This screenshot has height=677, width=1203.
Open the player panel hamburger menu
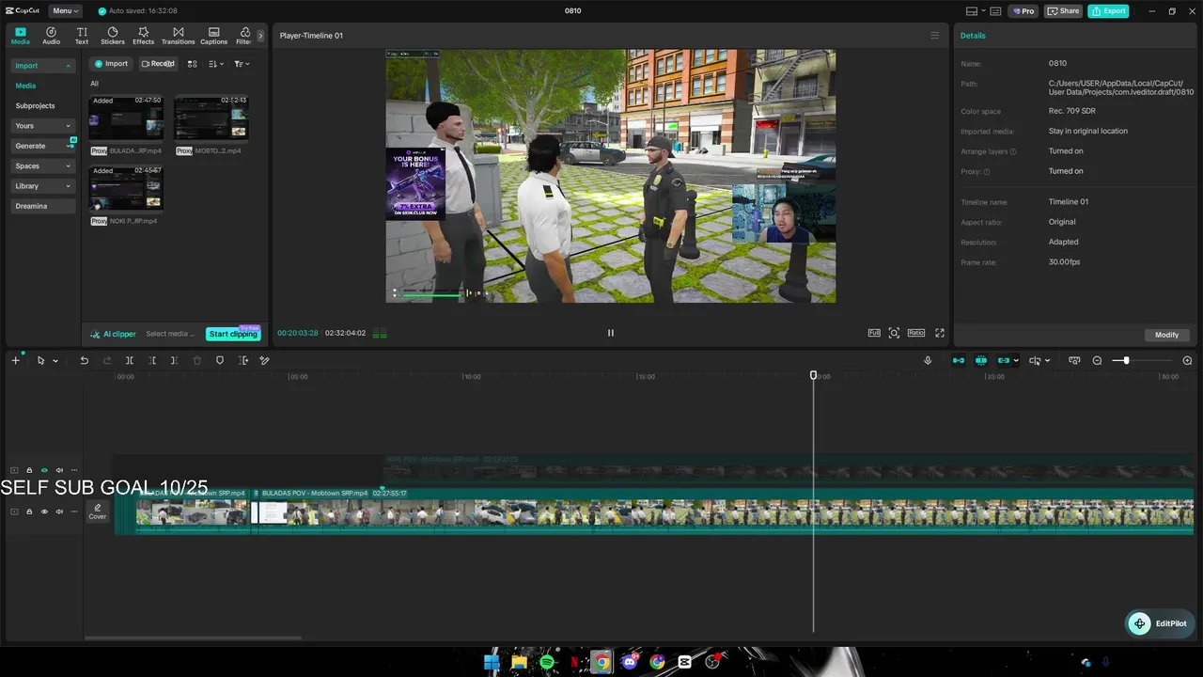tap(934, 36)
